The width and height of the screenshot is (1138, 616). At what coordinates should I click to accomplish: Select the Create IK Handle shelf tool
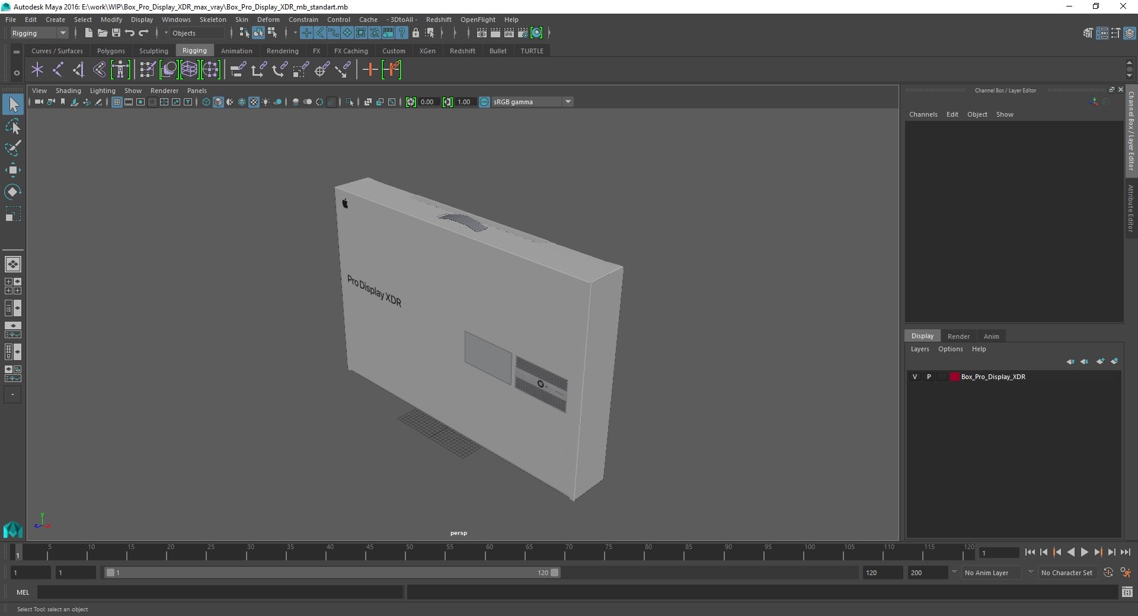[79, 70]
